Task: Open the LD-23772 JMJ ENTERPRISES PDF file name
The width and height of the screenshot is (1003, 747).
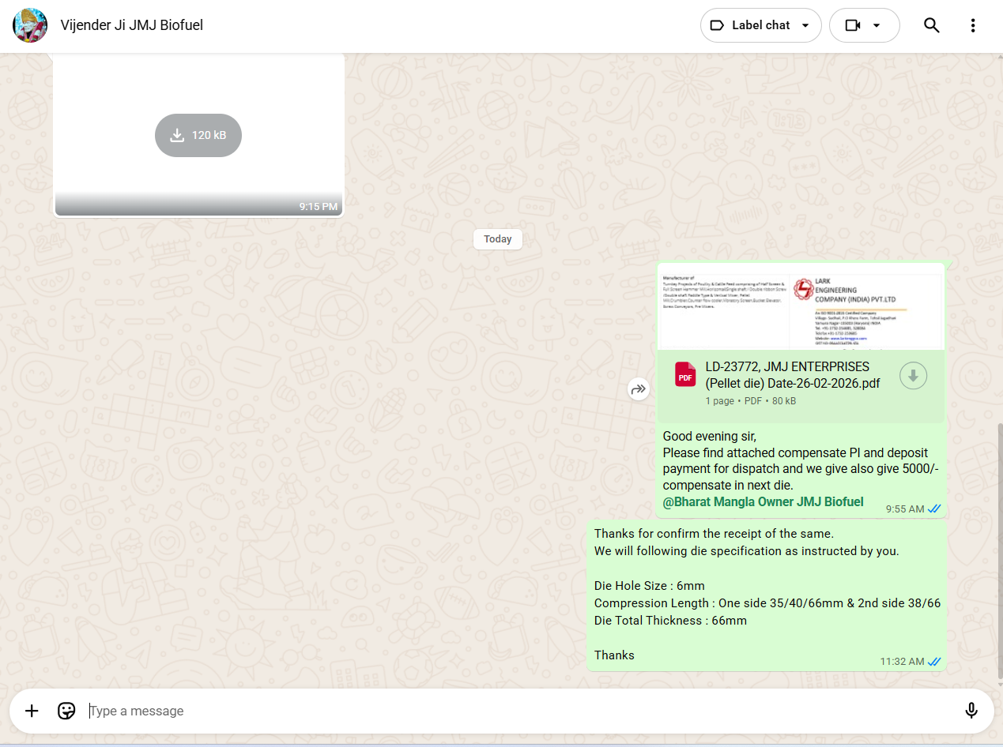Action: (792, 375)
